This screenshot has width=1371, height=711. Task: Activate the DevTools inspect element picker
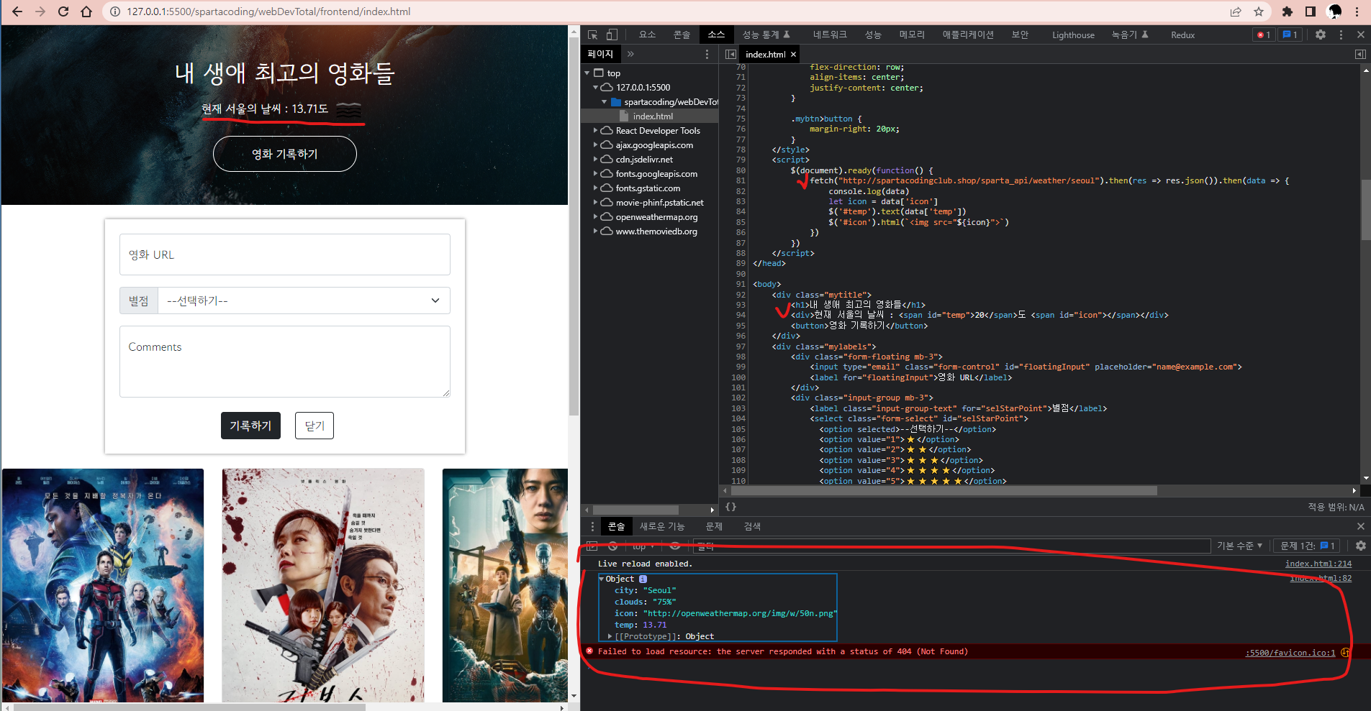click(592, 35)
